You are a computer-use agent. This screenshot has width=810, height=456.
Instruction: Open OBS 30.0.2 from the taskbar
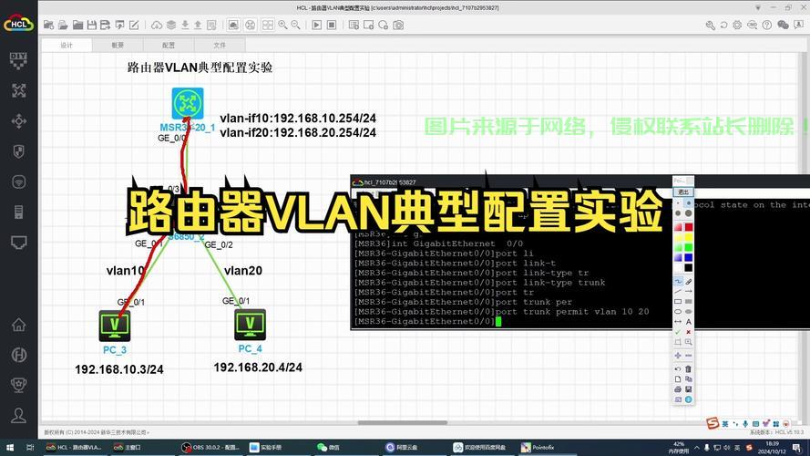tap(210, 447)
